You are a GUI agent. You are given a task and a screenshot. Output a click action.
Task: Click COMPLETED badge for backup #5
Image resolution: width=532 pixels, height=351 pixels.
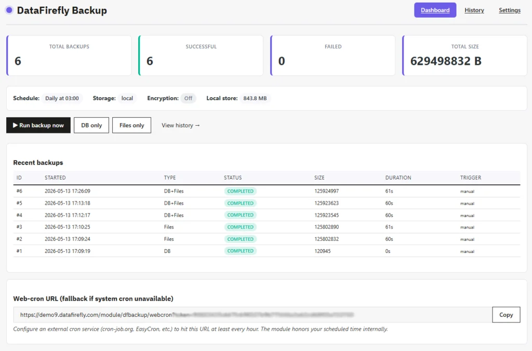[x=240, y=203]
